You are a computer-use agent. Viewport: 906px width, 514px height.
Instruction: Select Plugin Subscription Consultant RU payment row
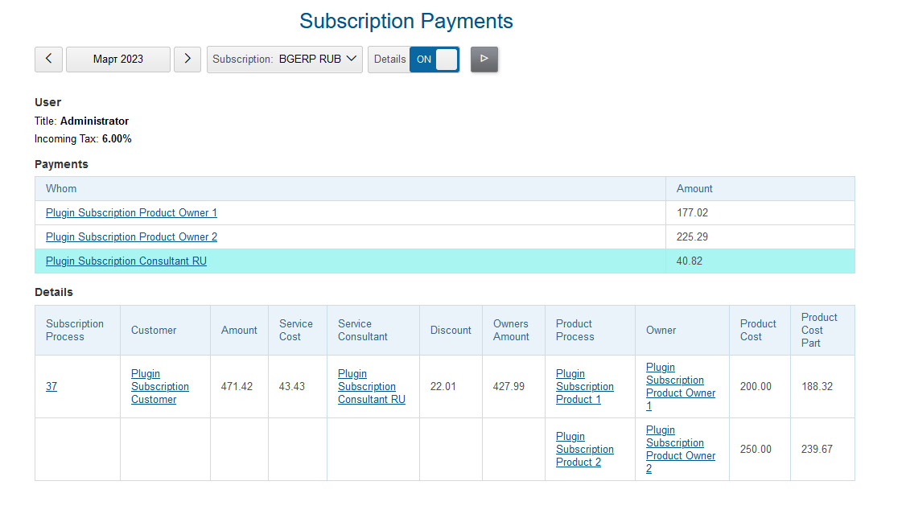(x=126, y=261)
